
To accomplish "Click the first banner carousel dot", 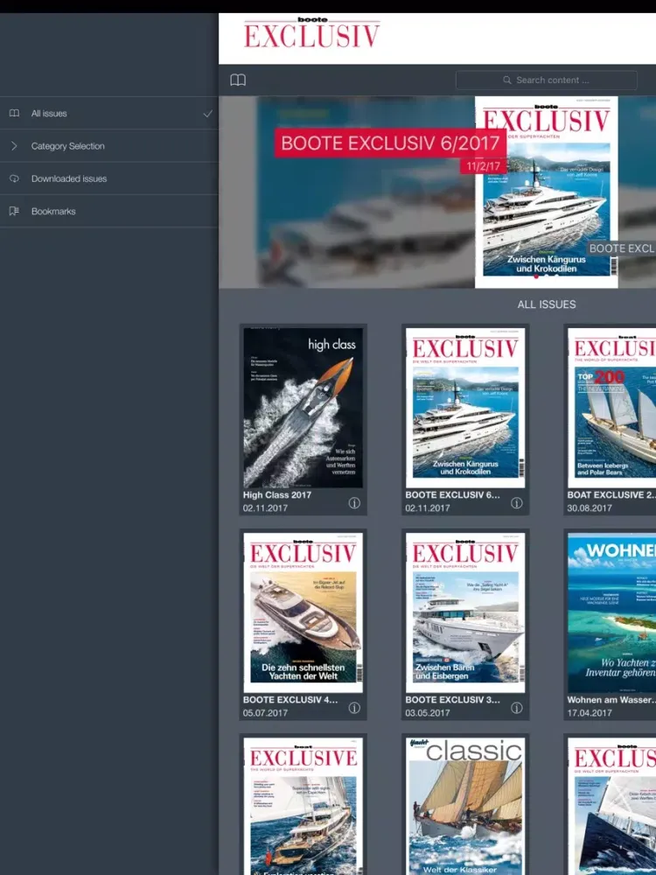I will (537, 276).
